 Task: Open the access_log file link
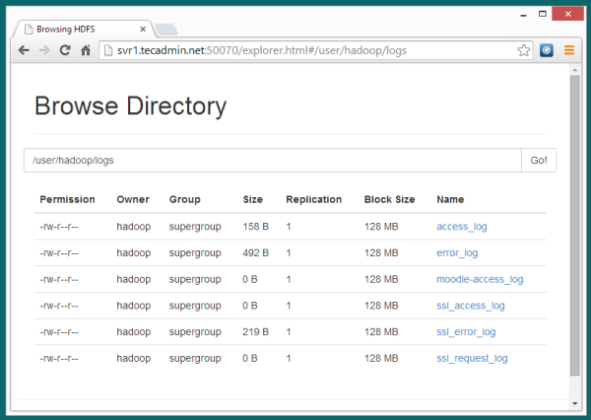tap(461, 227)
